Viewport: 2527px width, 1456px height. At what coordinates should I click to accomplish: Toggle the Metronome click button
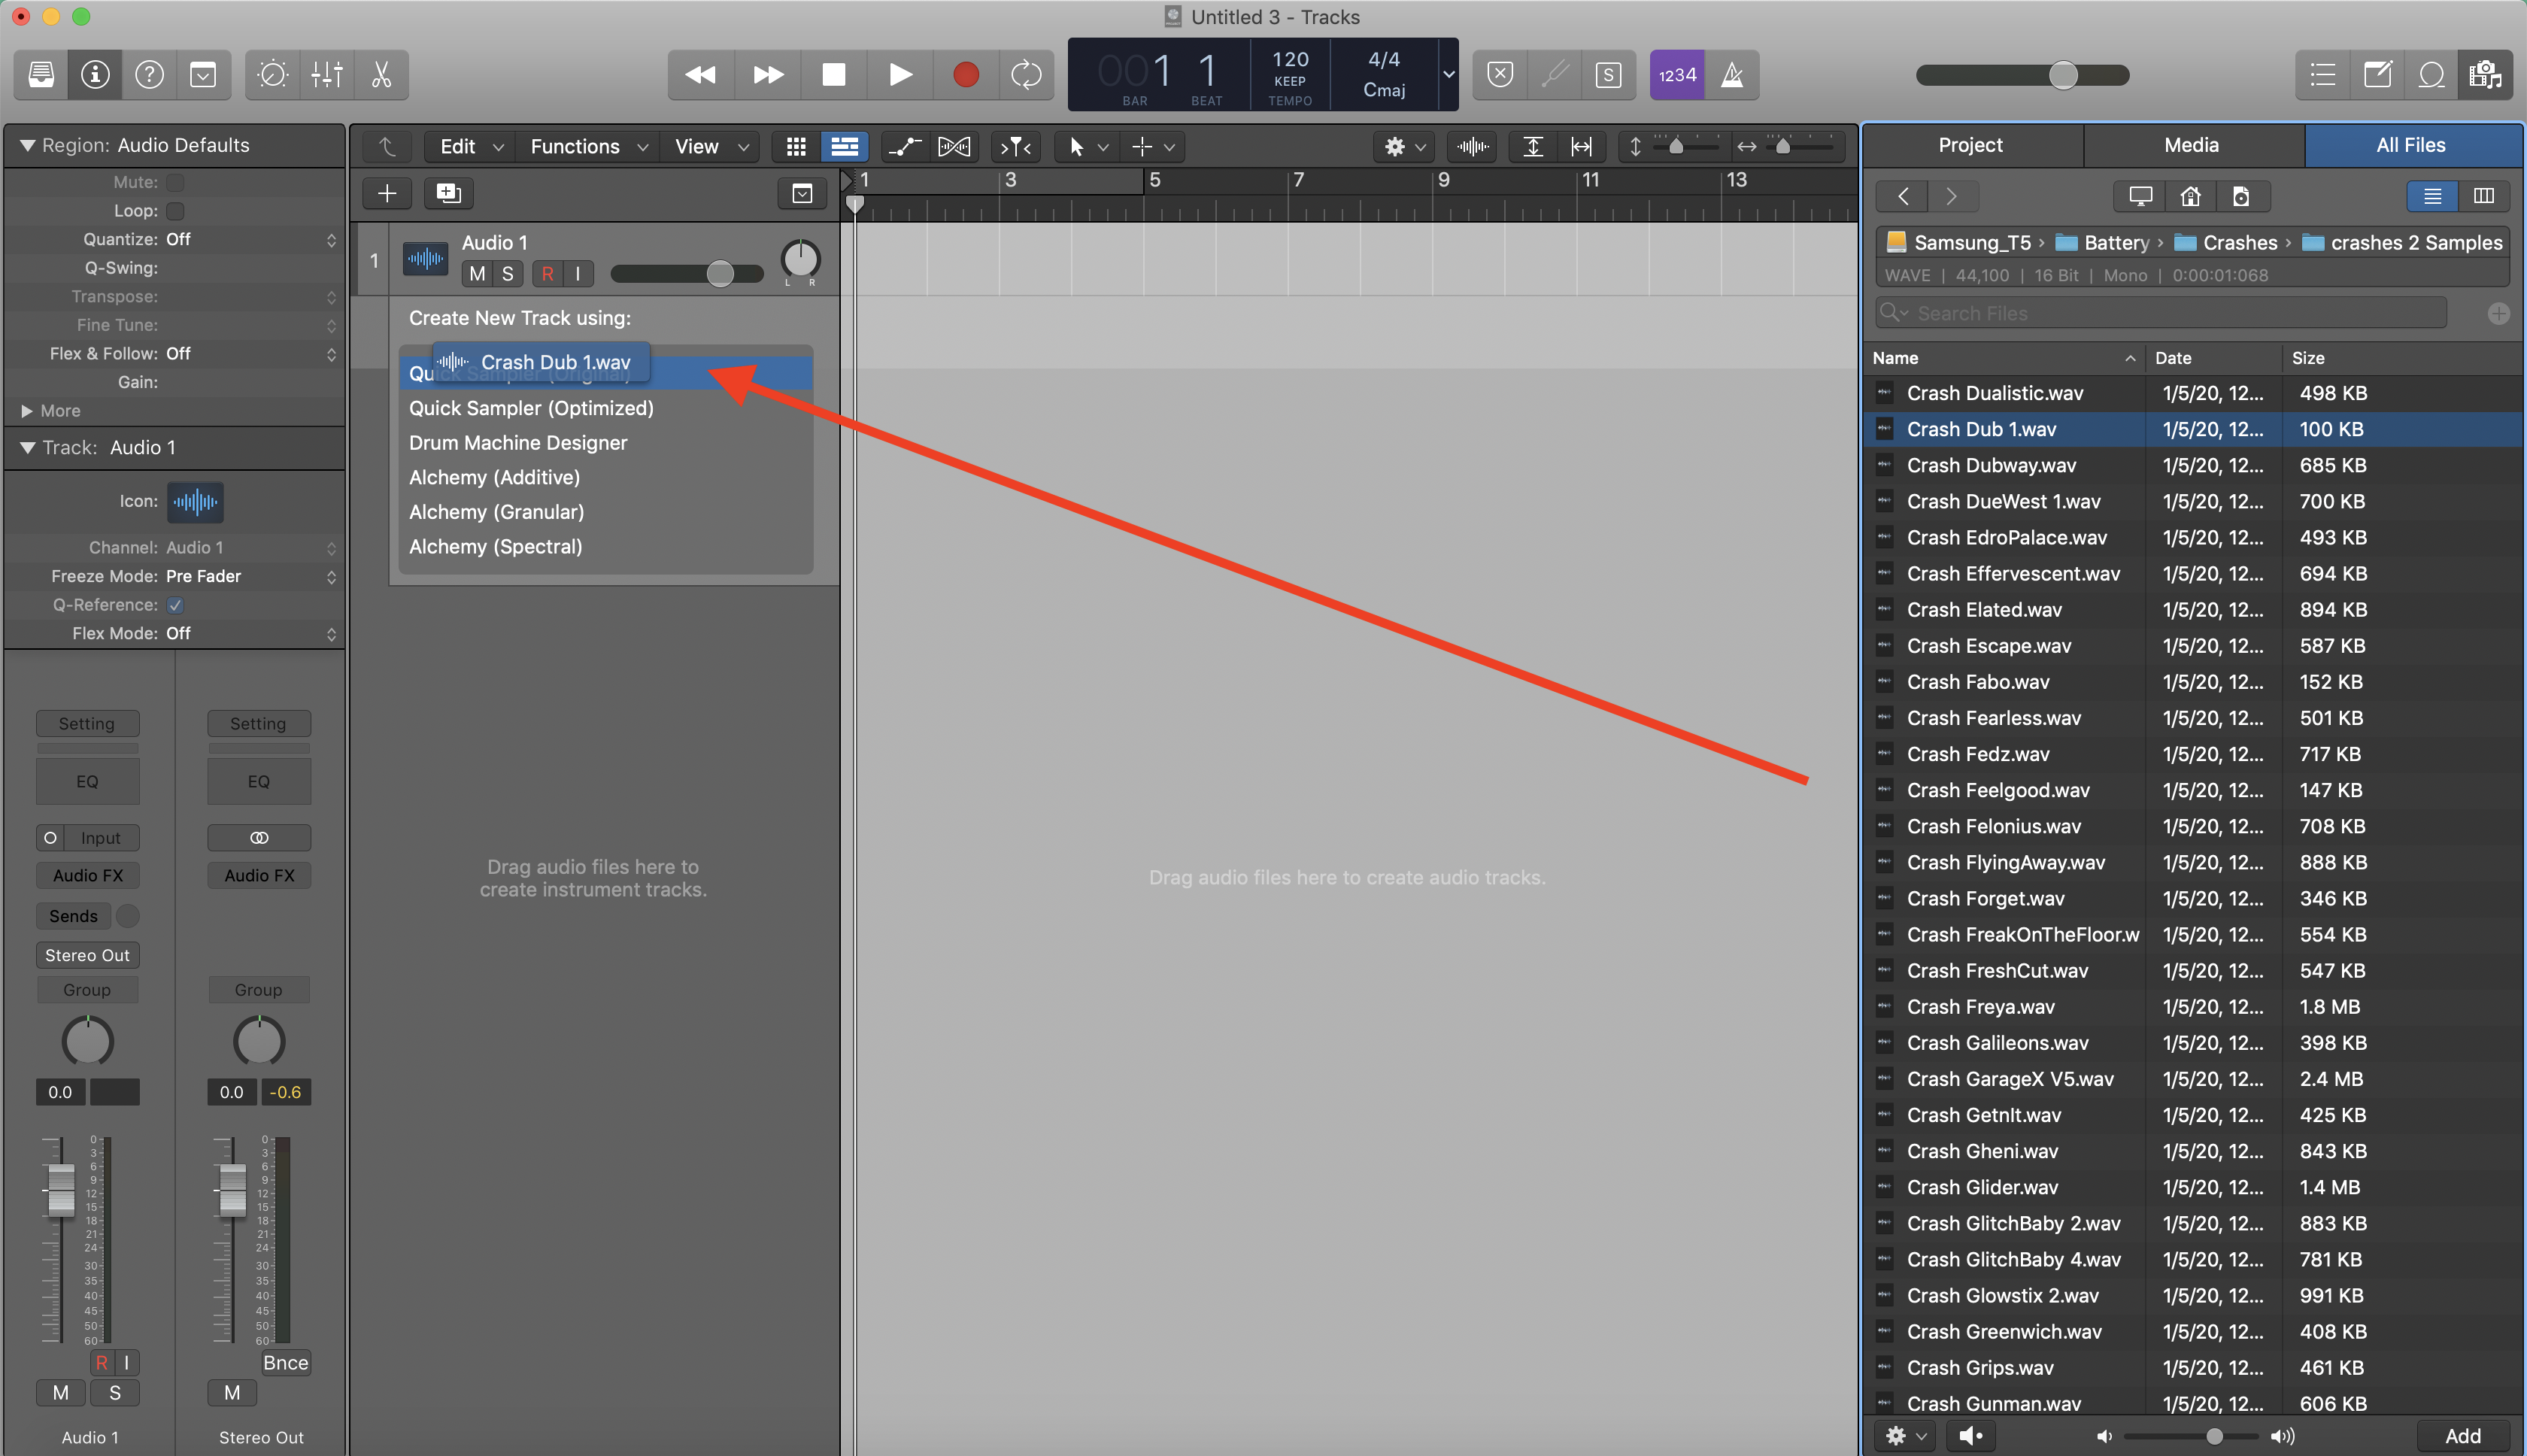click(1732, 74)
